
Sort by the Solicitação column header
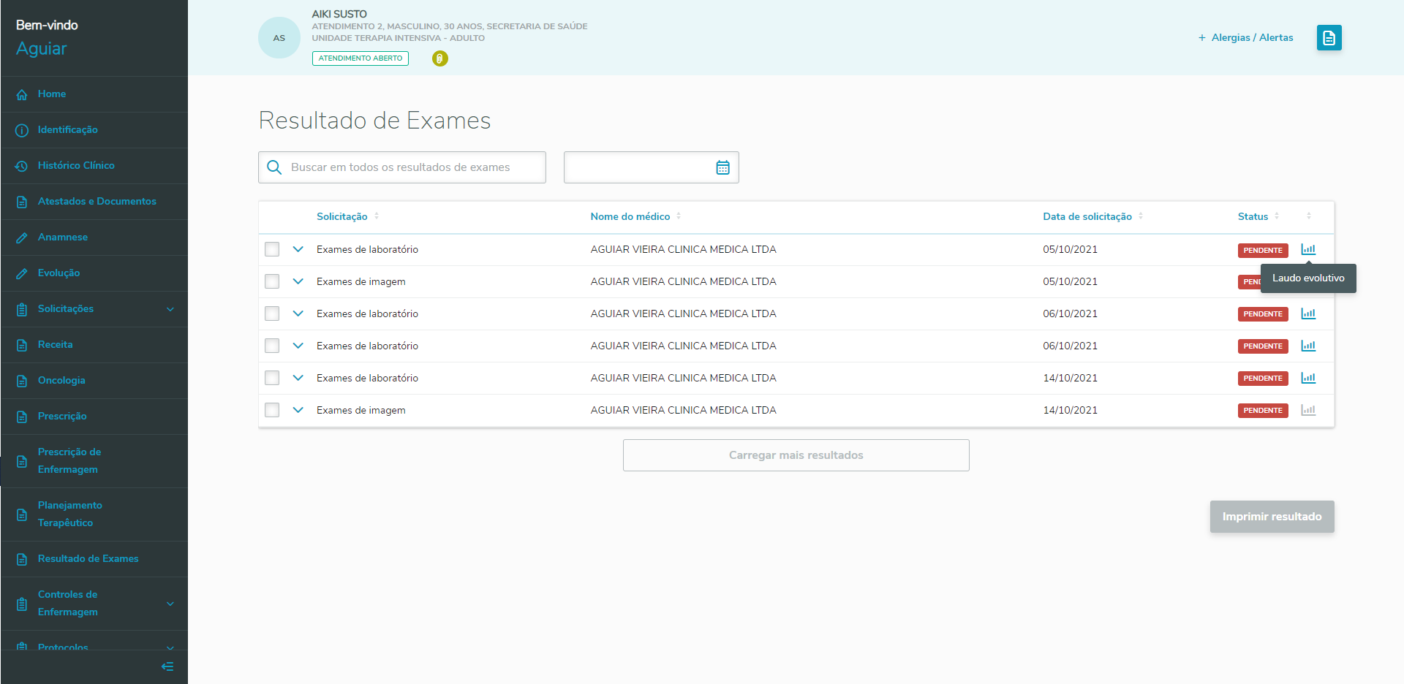click(x=348, y=216)
